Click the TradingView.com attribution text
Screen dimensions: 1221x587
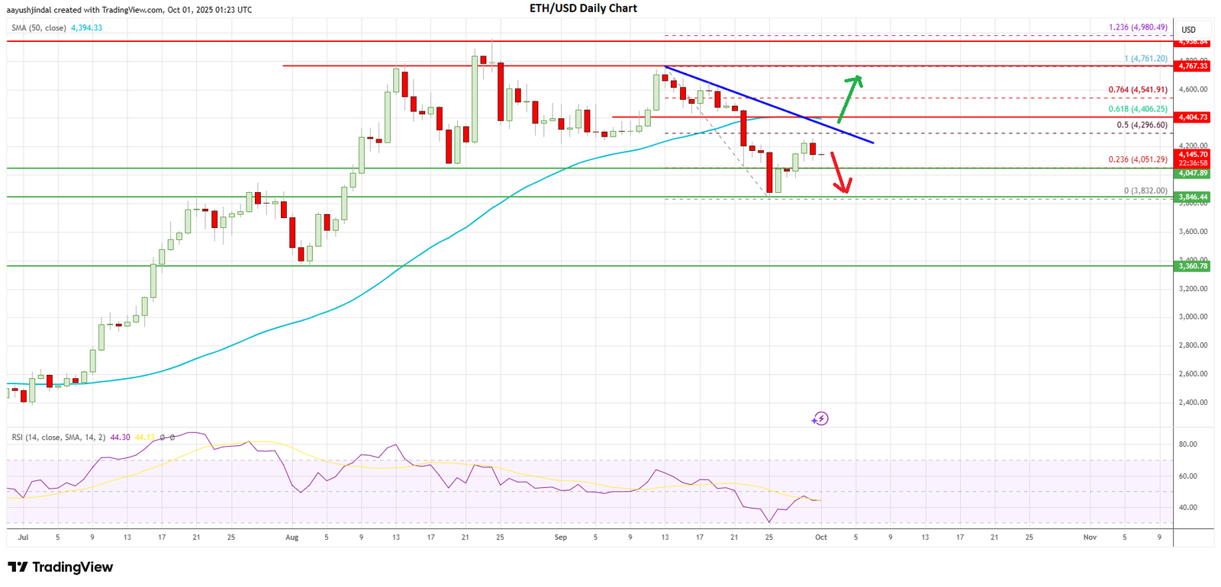click(130, 10)
